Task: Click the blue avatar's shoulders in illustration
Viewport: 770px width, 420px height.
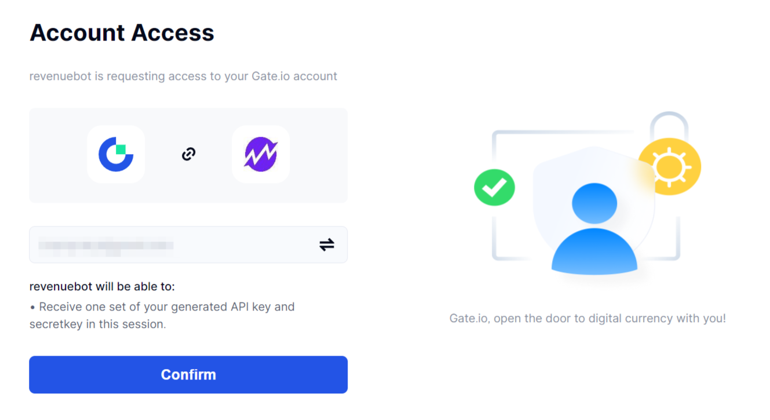Action: coord(594,253)
